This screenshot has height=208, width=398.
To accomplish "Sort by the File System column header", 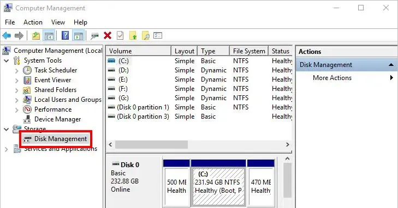I will (x=250, y=51).
